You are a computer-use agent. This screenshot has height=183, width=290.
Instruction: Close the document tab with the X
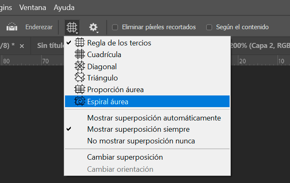[x=22, y=46]
